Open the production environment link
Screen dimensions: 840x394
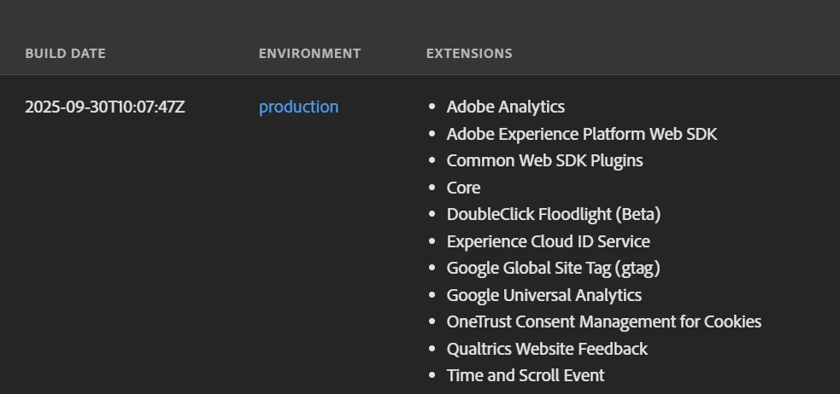(x=298, y=107)
